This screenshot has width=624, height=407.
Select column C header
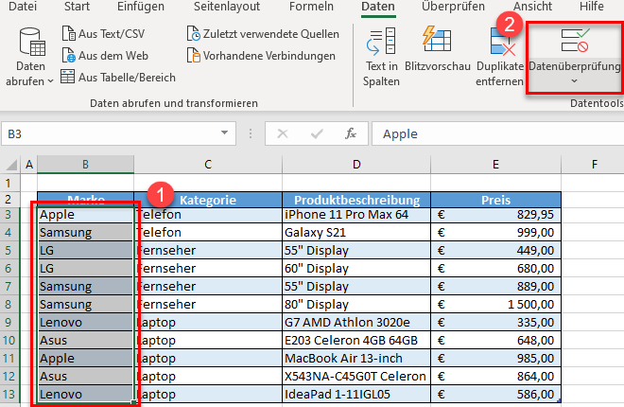click(208, 165)
